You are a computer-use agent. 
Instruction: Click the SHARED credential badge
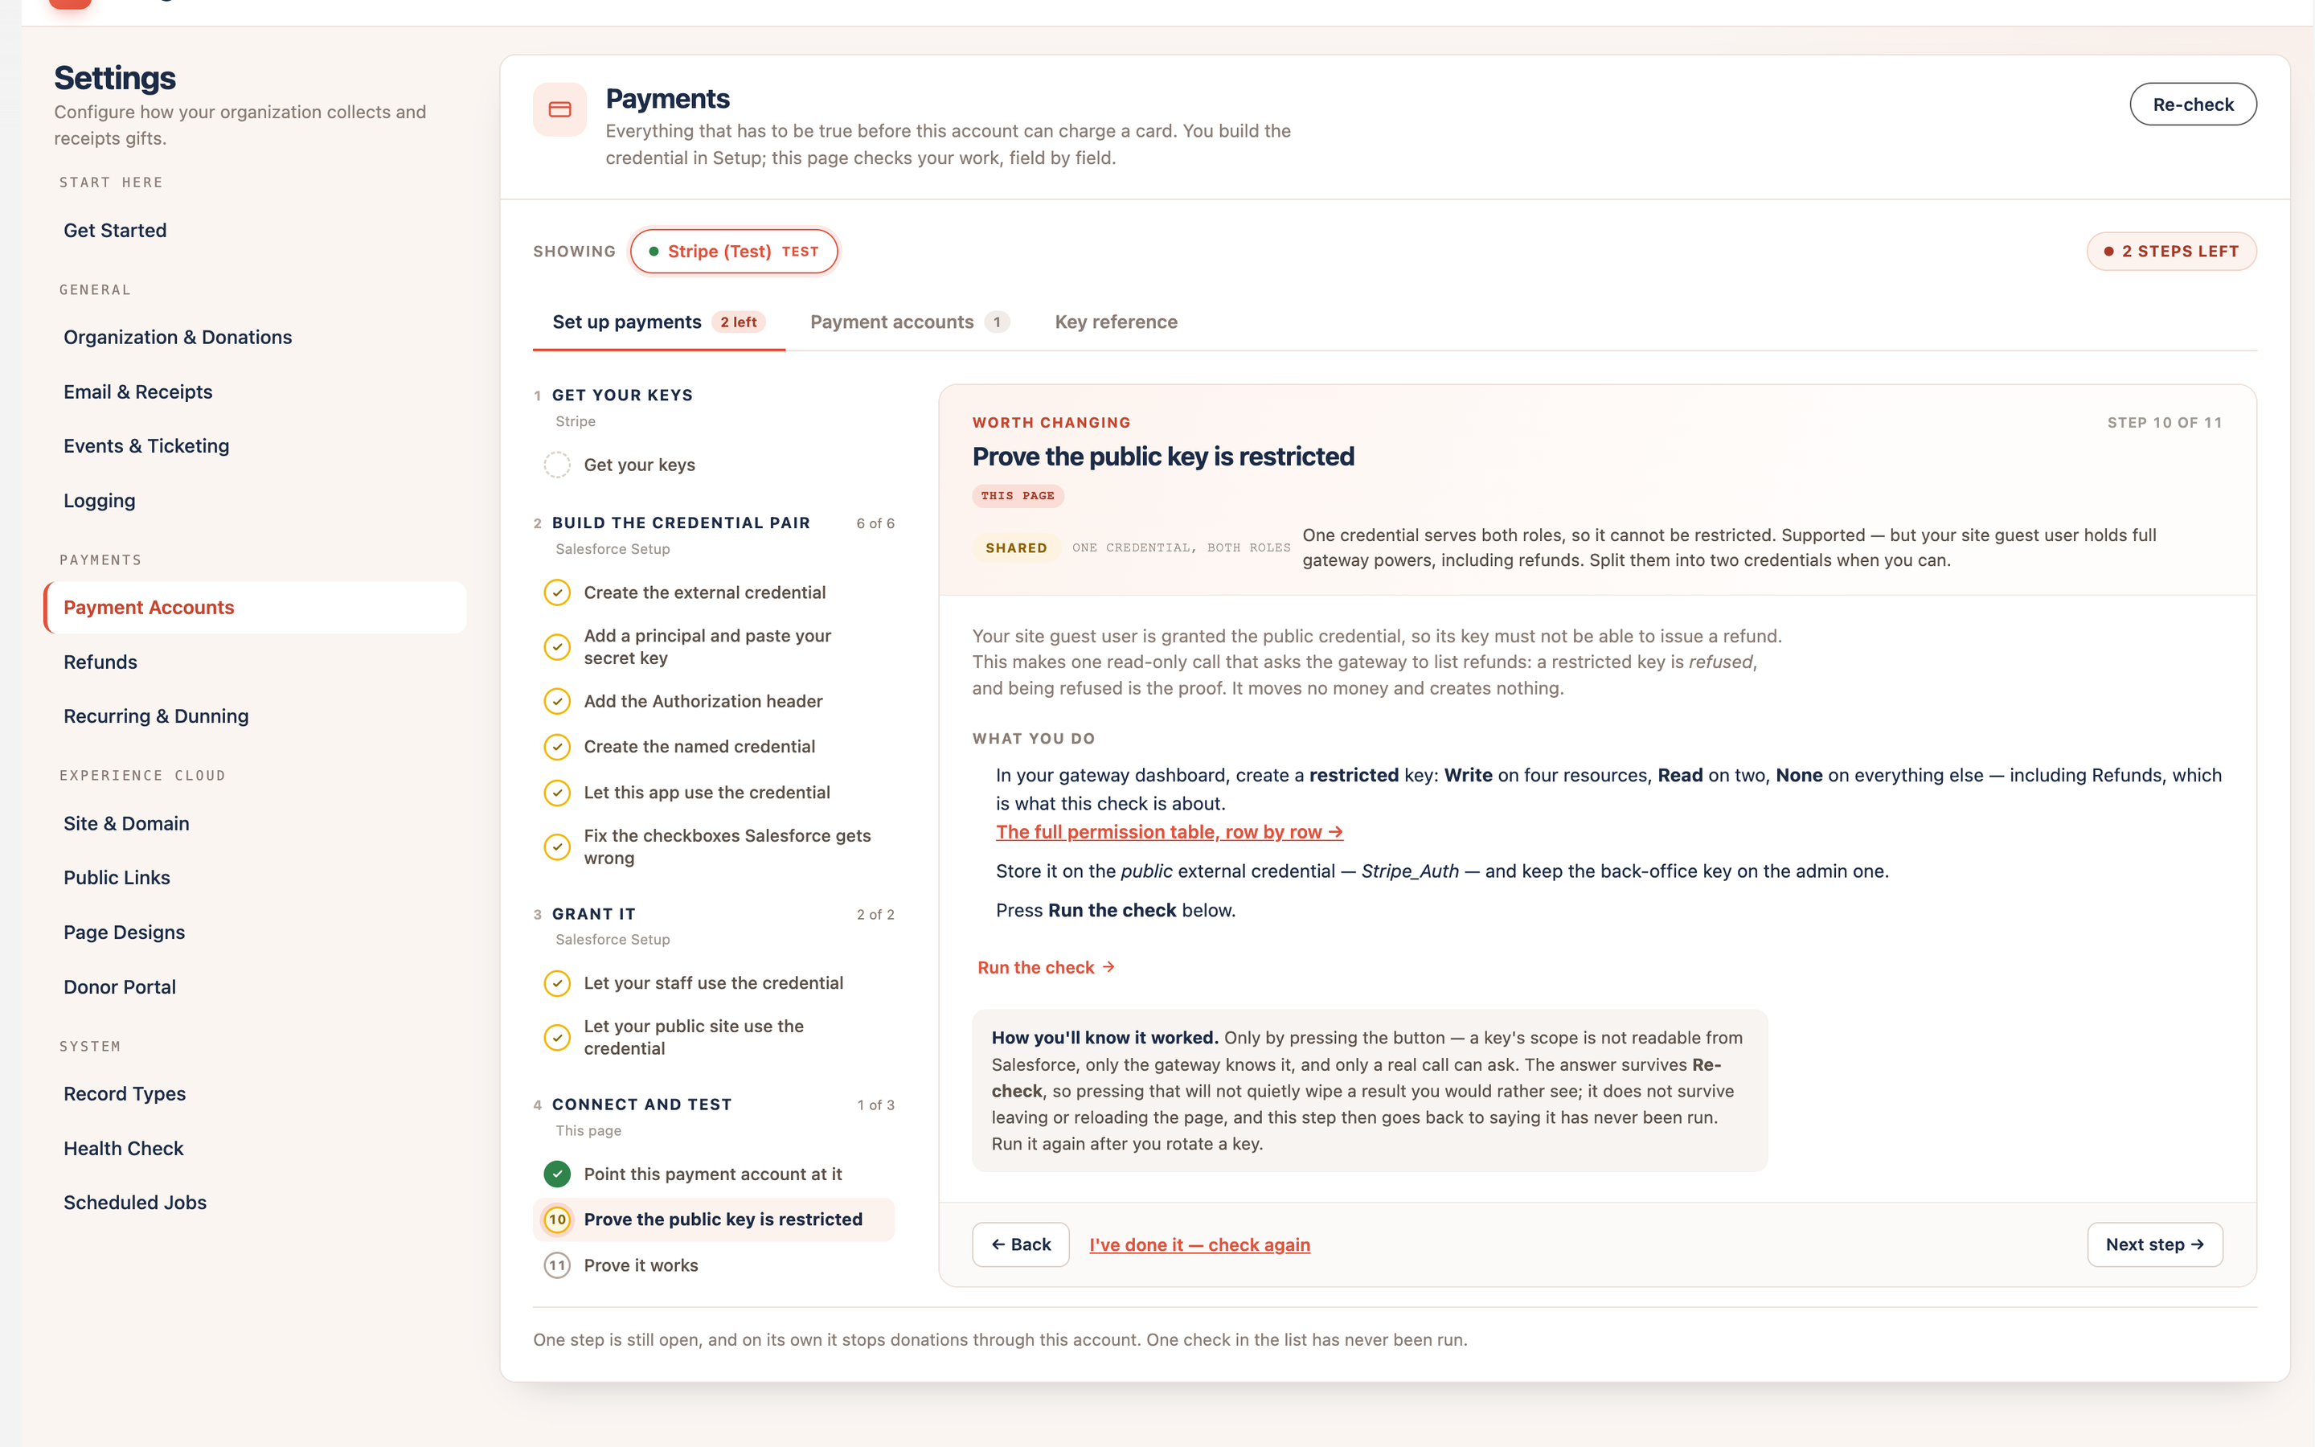point(1016,548)
